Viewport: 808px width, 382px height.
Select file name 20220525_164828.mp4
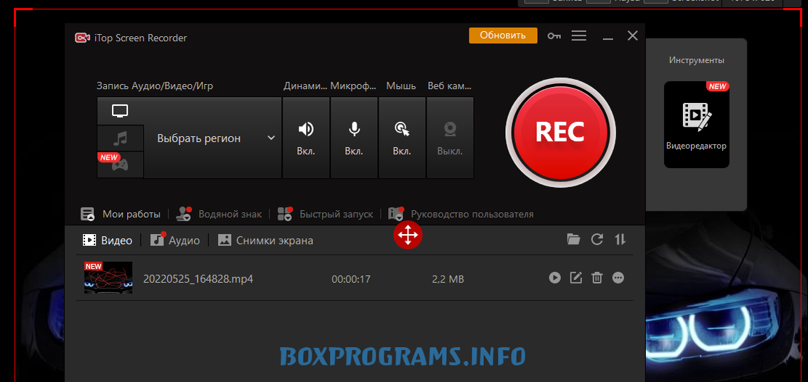198,279
